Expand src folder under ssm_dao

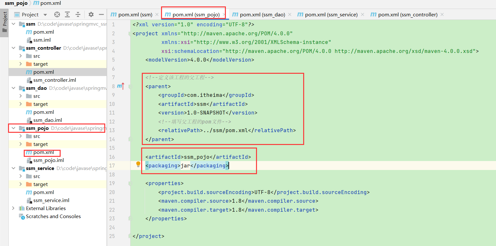pyautogui.click(x=21, y=96)
